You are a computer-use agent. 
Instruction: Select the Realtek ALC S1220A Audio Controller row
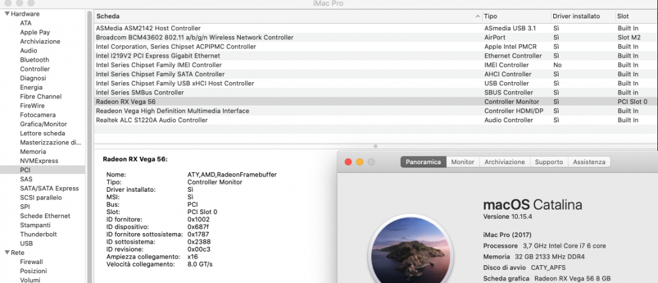(376, 120)
